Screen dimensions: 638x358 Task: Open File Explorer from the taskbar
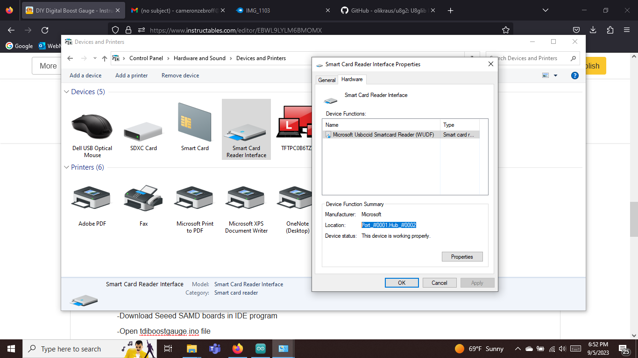tap(192, 349)
